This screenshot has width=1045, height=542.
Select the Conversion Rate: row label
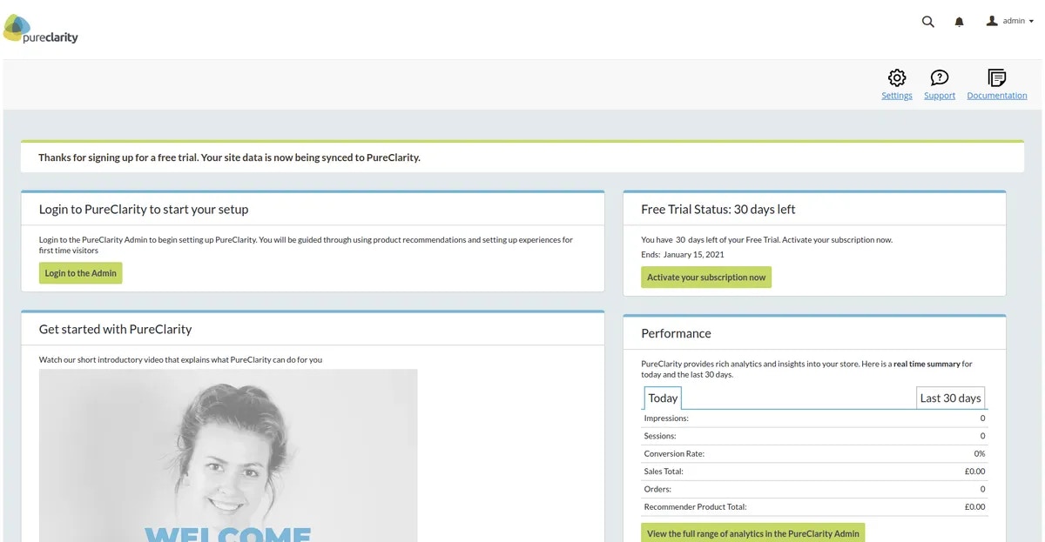(x=674, y=454)
